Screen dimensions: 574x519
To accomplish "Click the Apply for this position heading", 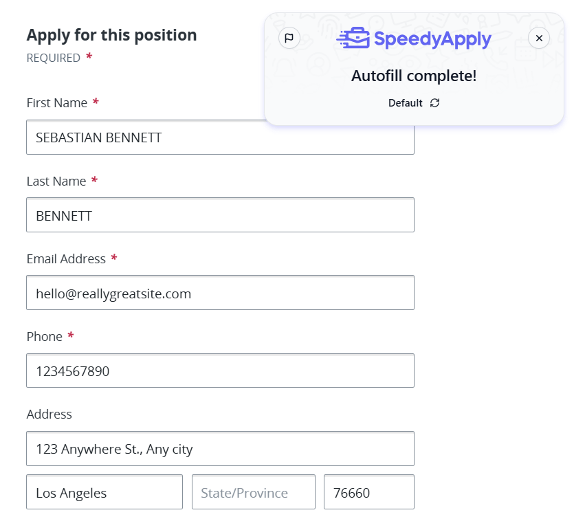I will tap(111, 35).
